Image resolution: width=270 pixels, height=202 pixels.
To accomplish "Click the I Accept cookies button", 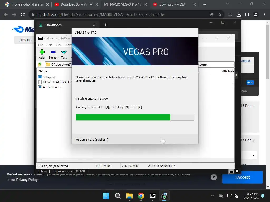I will tap(243, 177).
